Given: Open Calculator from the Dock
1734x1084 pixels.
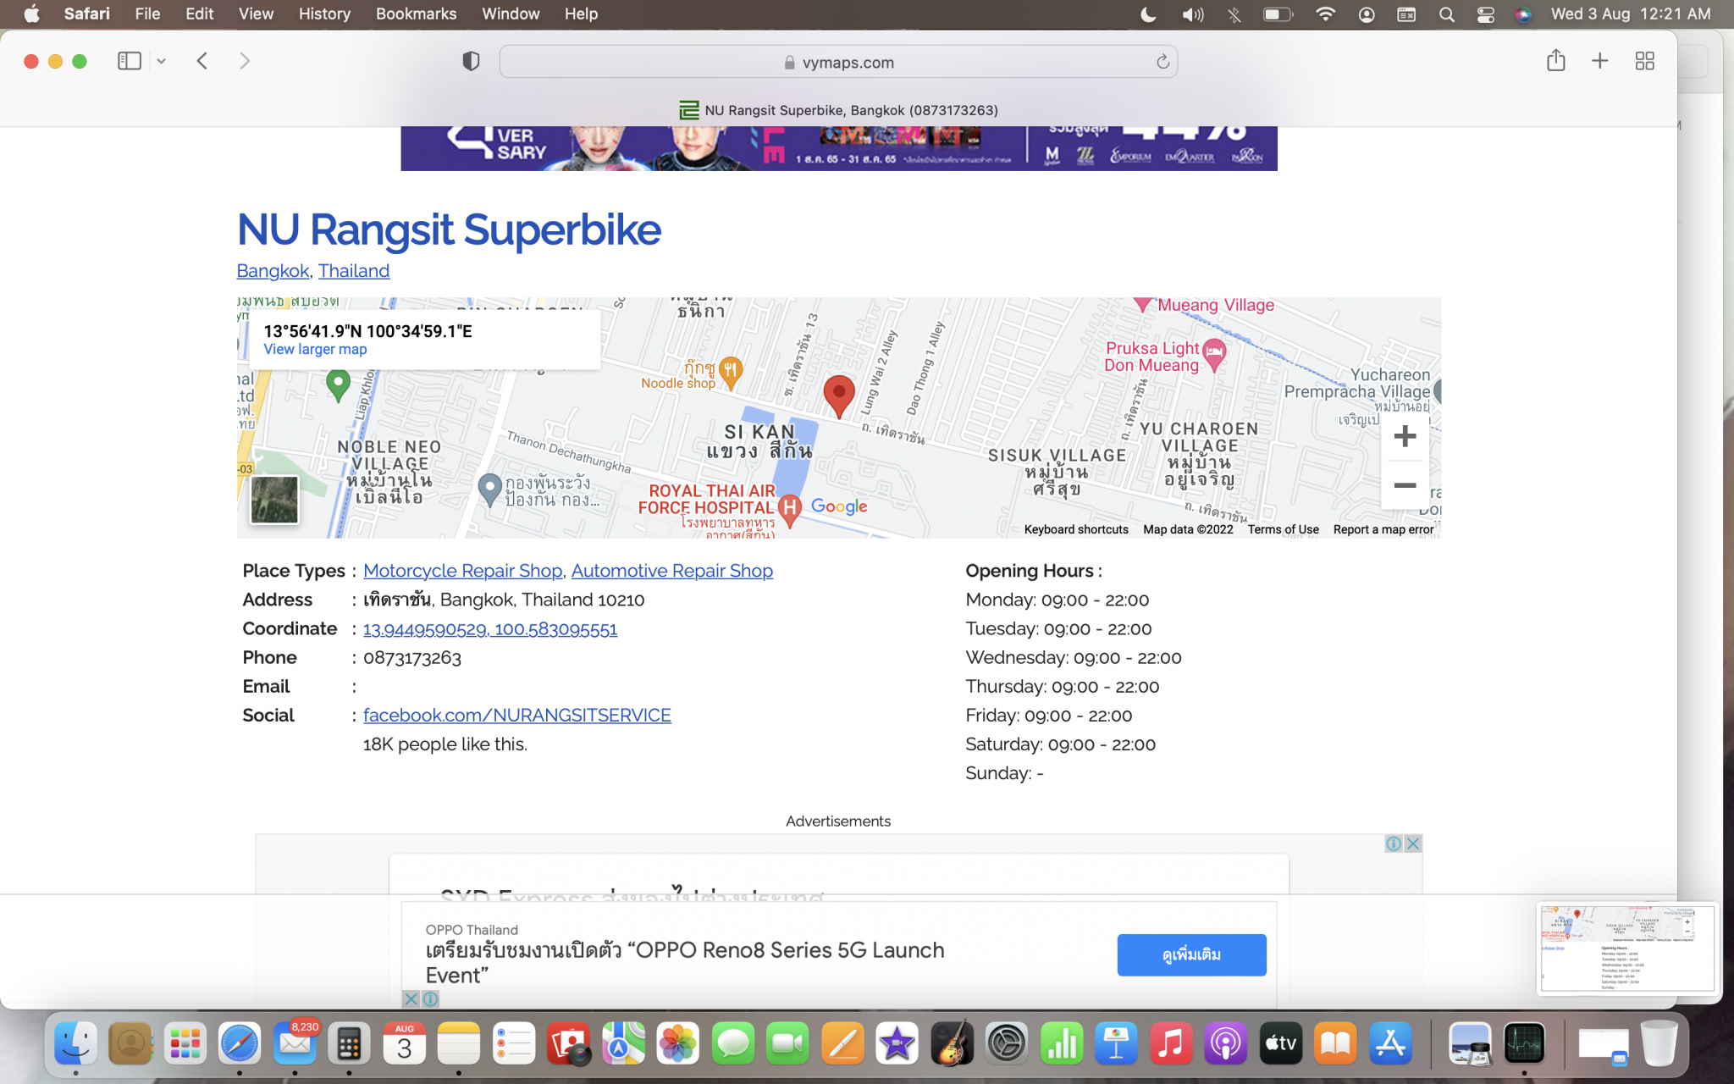Looking at the screenshot, I should click(349, 1043).
